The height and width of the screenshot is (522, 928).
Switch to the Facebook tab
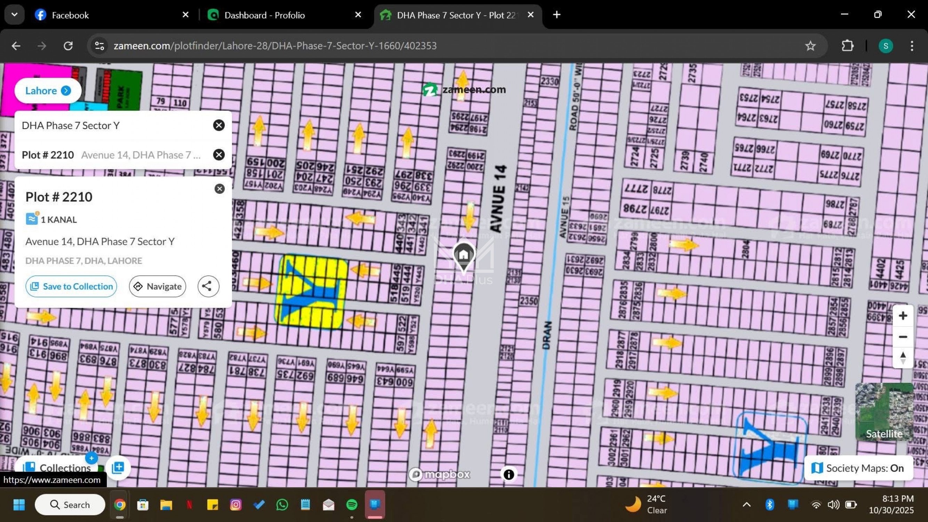(70, 15)
